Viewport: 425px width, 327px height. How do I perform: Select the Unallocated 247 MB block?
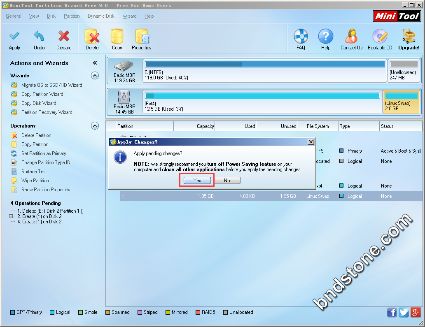[x=404, y=71]
